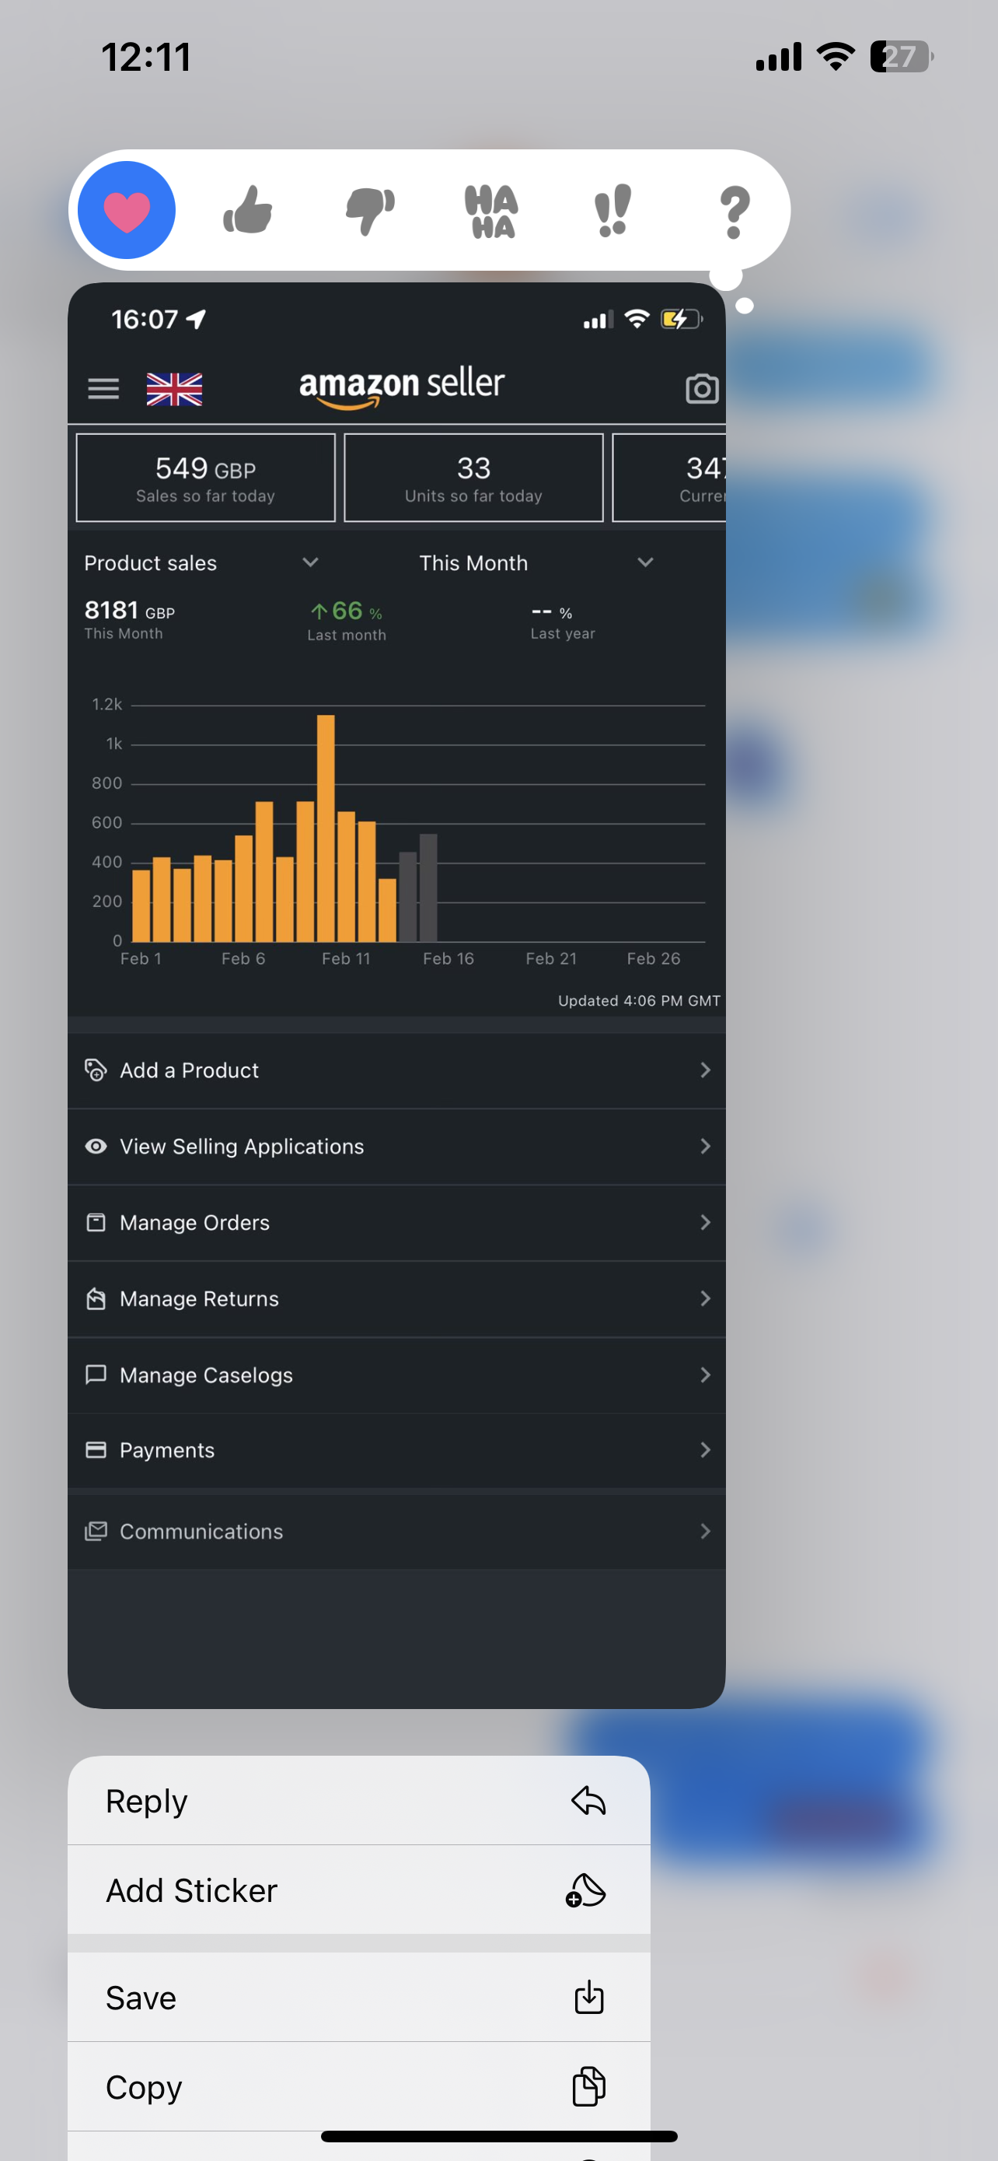Tap the Manage Caselogs chat icon
Viewport: 998px width, 2161px height.
tap(96, 1374)
